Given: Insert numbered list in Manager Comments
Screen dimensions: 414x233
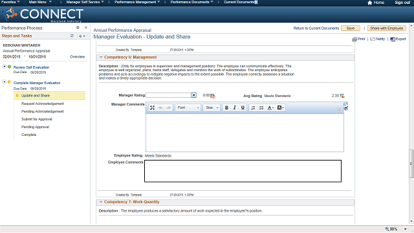Looking at the screenshot, I should tap(253, 108).
